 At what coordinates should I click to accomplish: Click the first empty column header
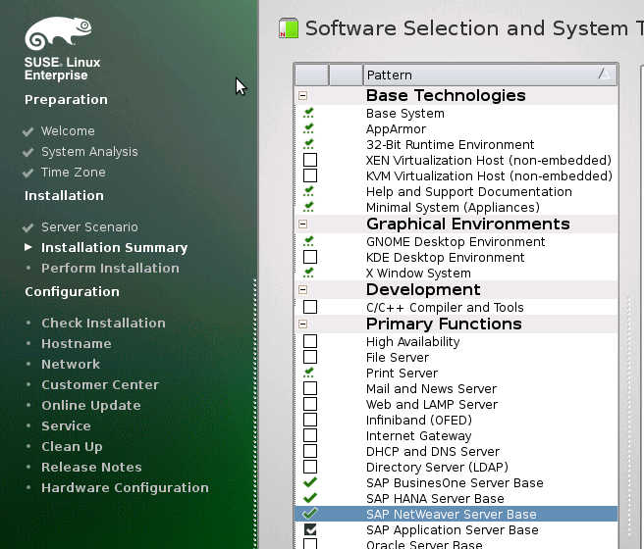tap(312, 75)
